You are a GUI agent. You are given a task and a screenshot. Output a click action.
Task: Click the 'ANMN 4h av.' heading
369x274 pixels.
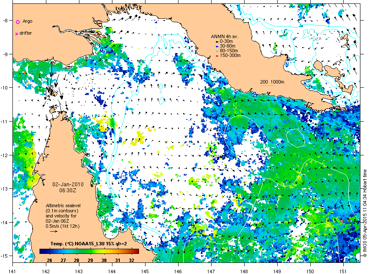224,37
